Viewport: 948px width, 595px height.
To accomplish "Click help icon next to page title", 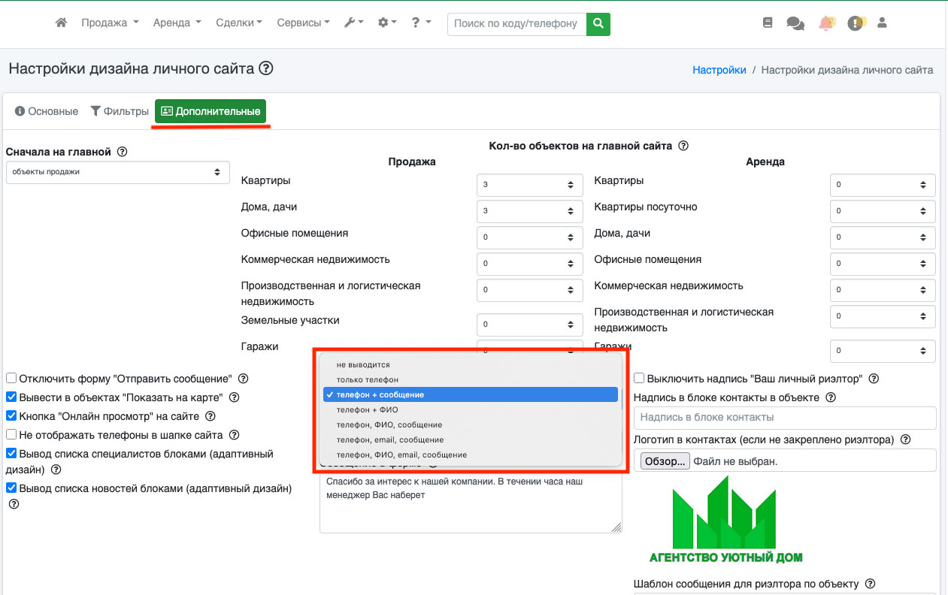I will [x=265, y=69].
